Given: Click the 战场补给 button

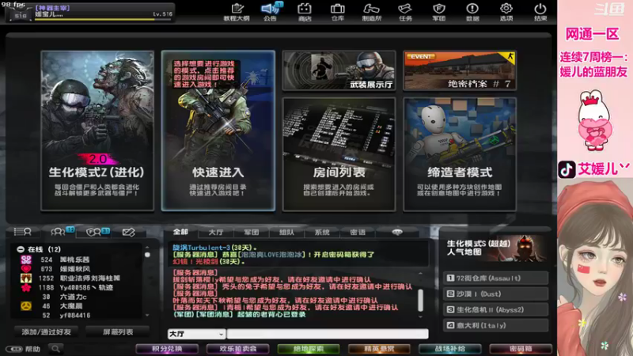Looking at the screenshot, I should [x=450, y=349].
